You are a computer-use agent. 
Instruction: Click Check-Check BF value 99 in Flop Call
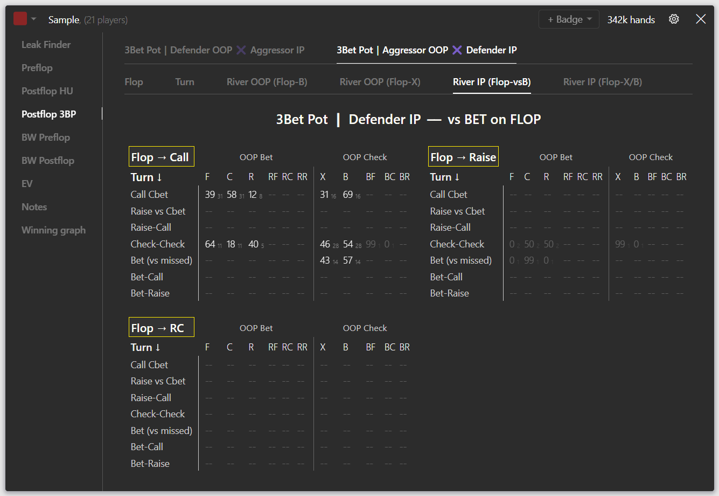pos(371,244)
